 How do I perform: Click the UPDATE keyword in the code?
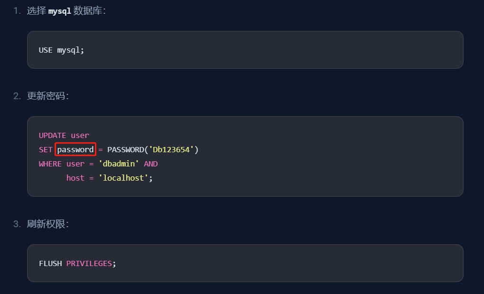pyautogui.click(x=52, y=136)
